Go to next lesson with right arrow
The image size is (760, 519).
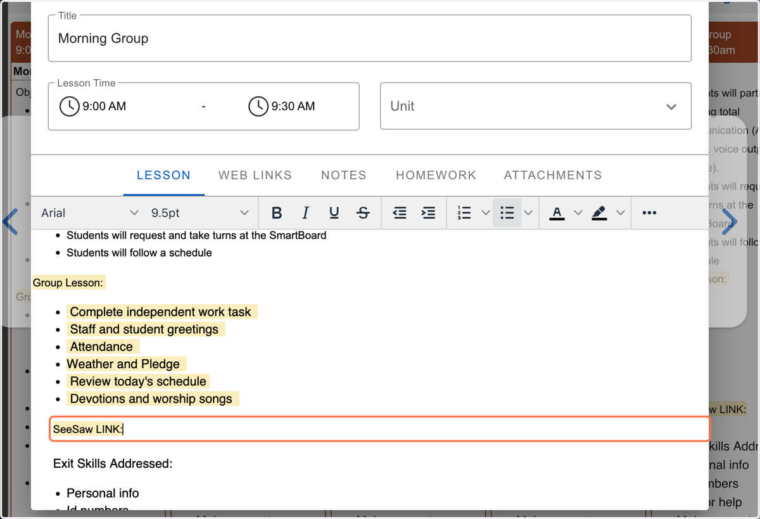pos(729,222)
